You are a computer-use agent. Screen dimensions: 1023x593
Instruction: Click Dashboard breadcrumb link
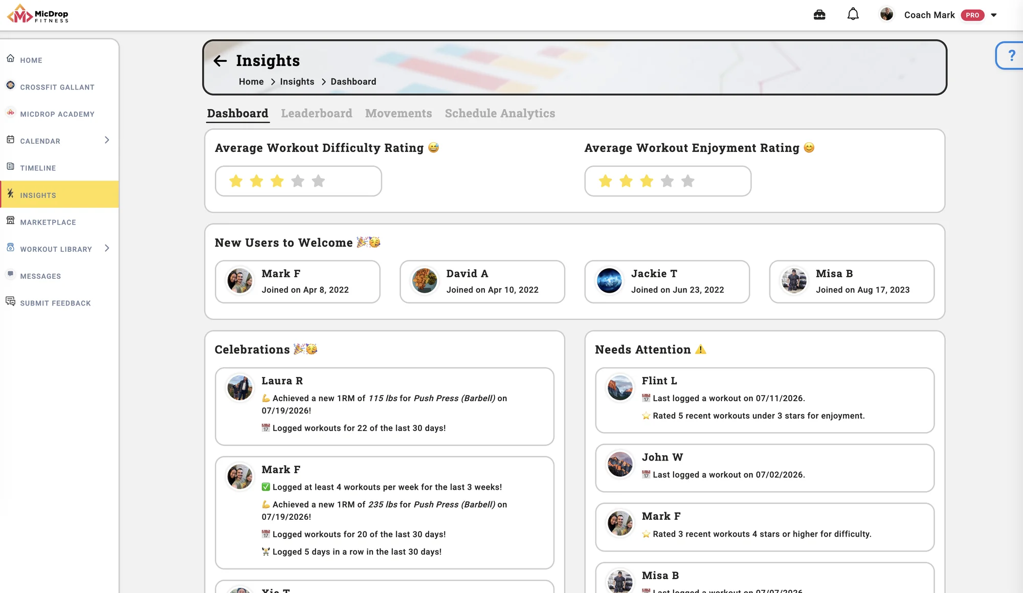pyautogui.click(x=353, y=82)
